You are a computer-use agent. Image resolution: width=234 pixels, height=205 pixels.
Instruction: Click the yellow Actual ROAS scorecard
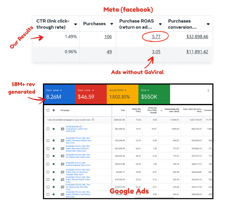[x=122, y=94]
